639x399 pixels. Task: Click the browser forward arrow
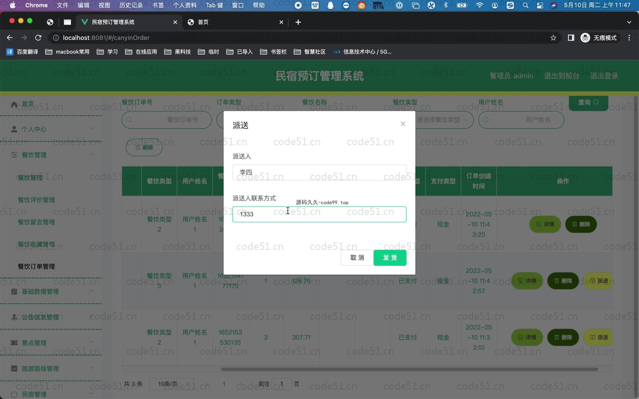click(24, 38)
